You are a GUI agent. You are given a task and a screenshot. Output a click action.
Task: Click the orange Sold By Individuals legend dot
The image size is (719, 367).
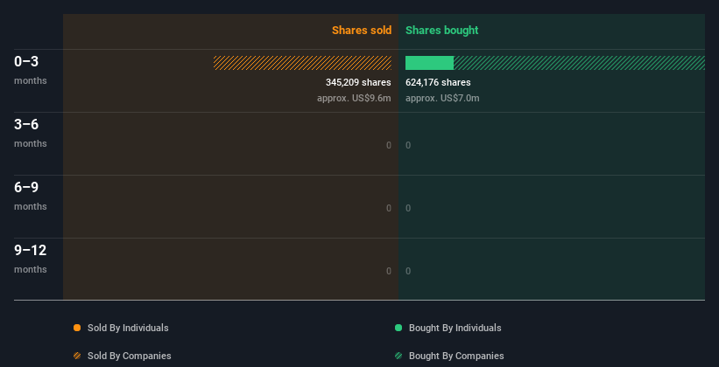pyautogui.click(x=77, y=328)
